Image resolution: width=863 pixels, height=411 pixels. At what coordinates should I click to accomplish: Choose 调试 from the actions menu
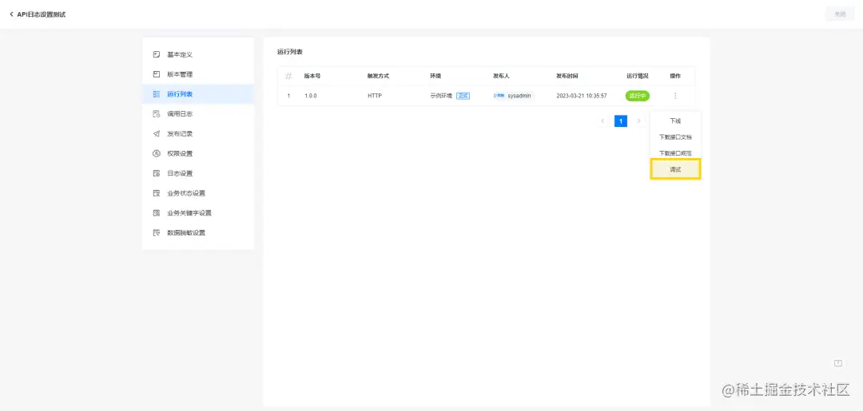[675, 169]
